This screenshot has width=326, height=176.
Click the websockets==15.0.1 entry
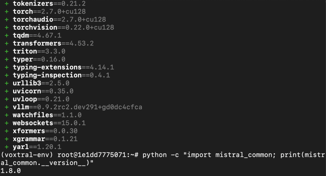pos(49,123)
